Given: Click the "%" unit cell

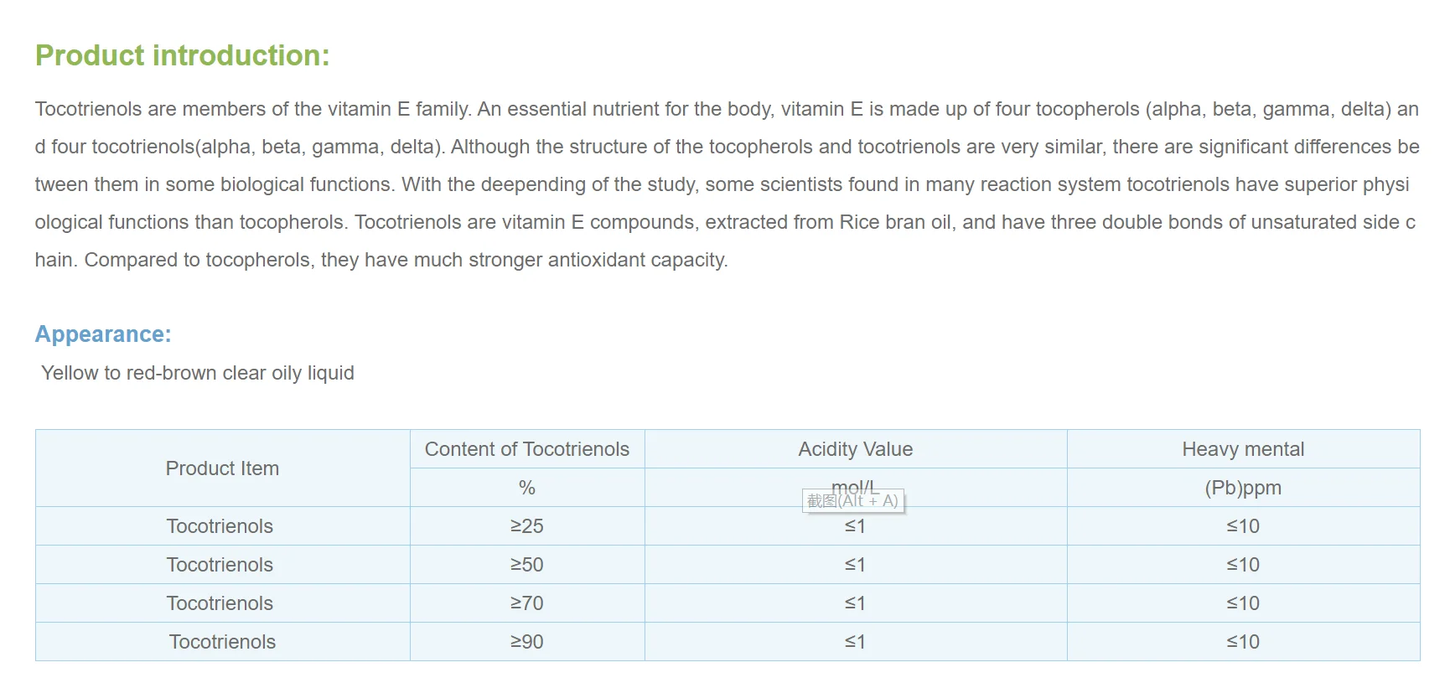Looking at the screenshot, I should pos(526,488).
